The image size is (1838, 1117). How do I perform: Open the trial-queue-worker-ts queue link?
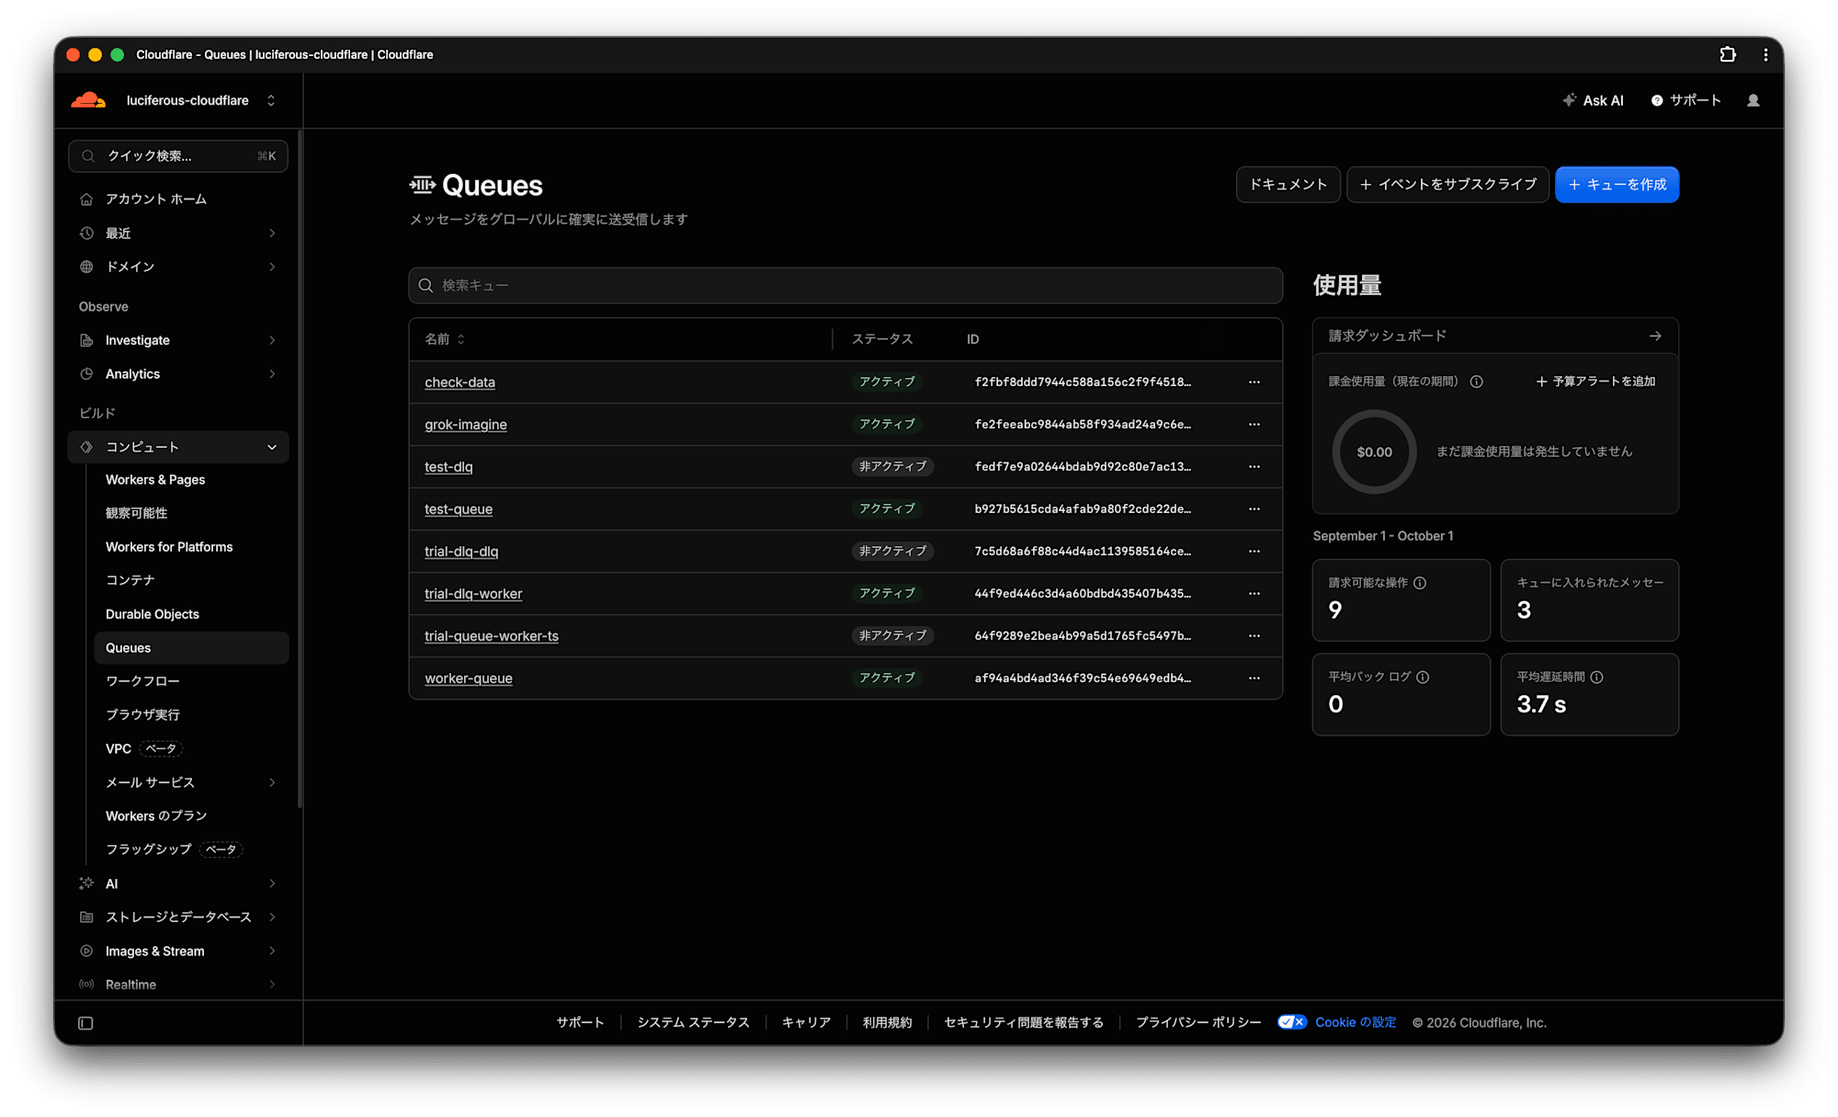pos(492,636)
